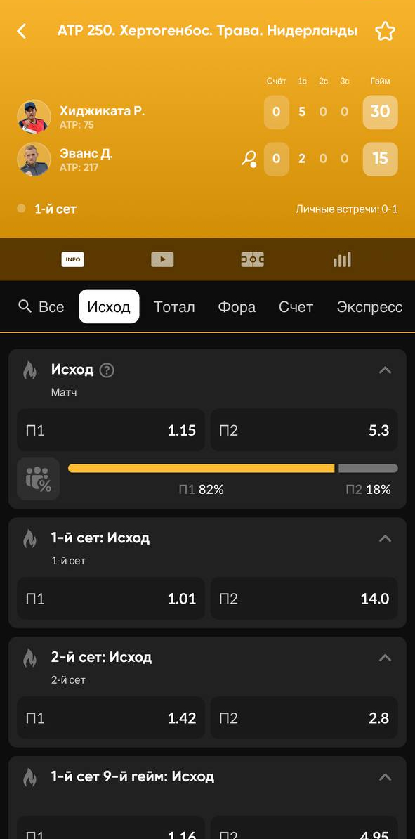Click the help question mark beside Исход
Viewport: 415px width, 839px height.
107,370
